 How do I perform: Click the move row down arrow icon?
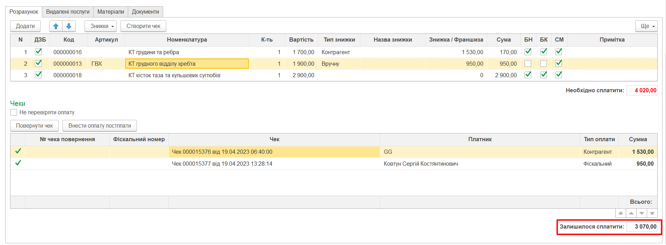pyautogui.click(x=69, y=26)
